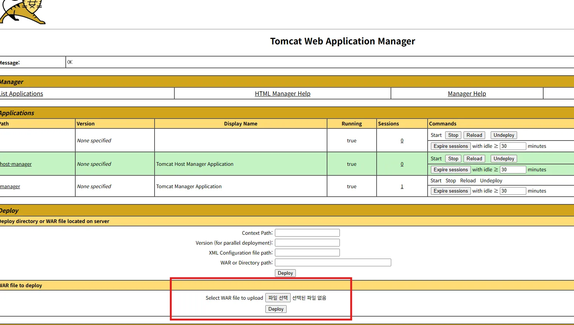The height and width of the screenshot is (325, 574).
Task: Click Deploy below Select WAR file to upload
Action: (276, 309)
